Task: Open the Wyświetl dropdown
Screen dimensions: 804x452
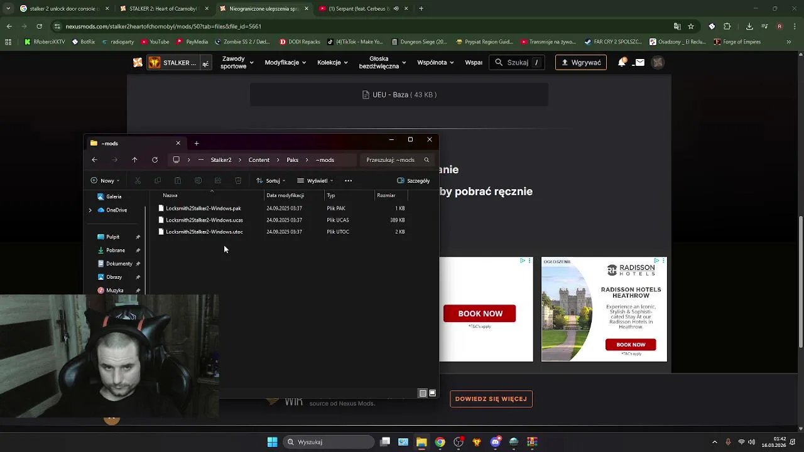Action: 315,181
